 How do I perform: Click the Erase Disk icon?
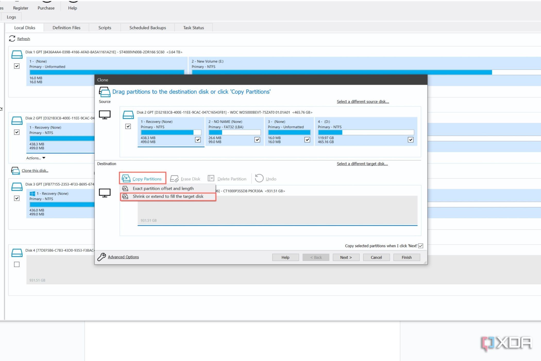click(x=174, y=179)
